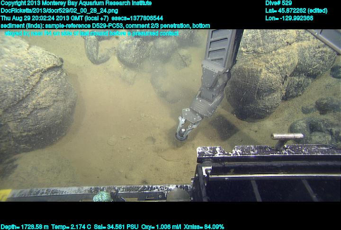This screenshot has width=341, height=230.
Task: Select the file path DocRicketts/2013/docr529/02_00_28_24.png
Action: click(59, 11)
